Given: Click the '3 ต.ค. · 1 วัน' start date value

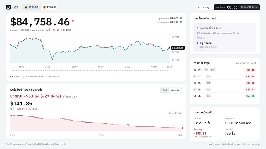Looking at the screenshot, I should pyautogui.click(x=202, y=123).
